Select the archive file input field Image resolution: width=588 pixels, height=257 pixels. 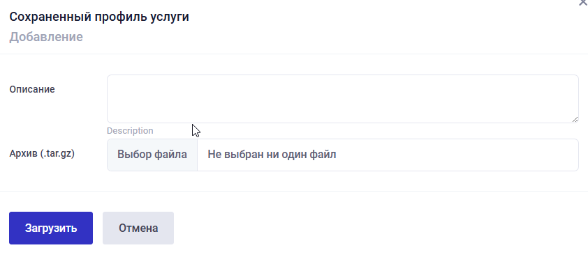(x=343, y=155)
